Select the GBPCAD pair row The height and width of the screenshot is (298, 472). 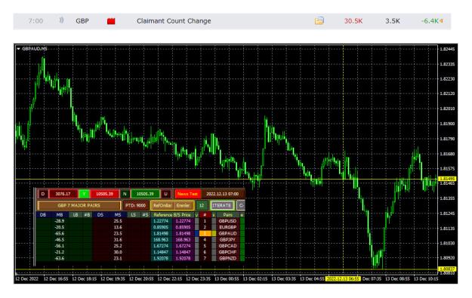[227, 246]
